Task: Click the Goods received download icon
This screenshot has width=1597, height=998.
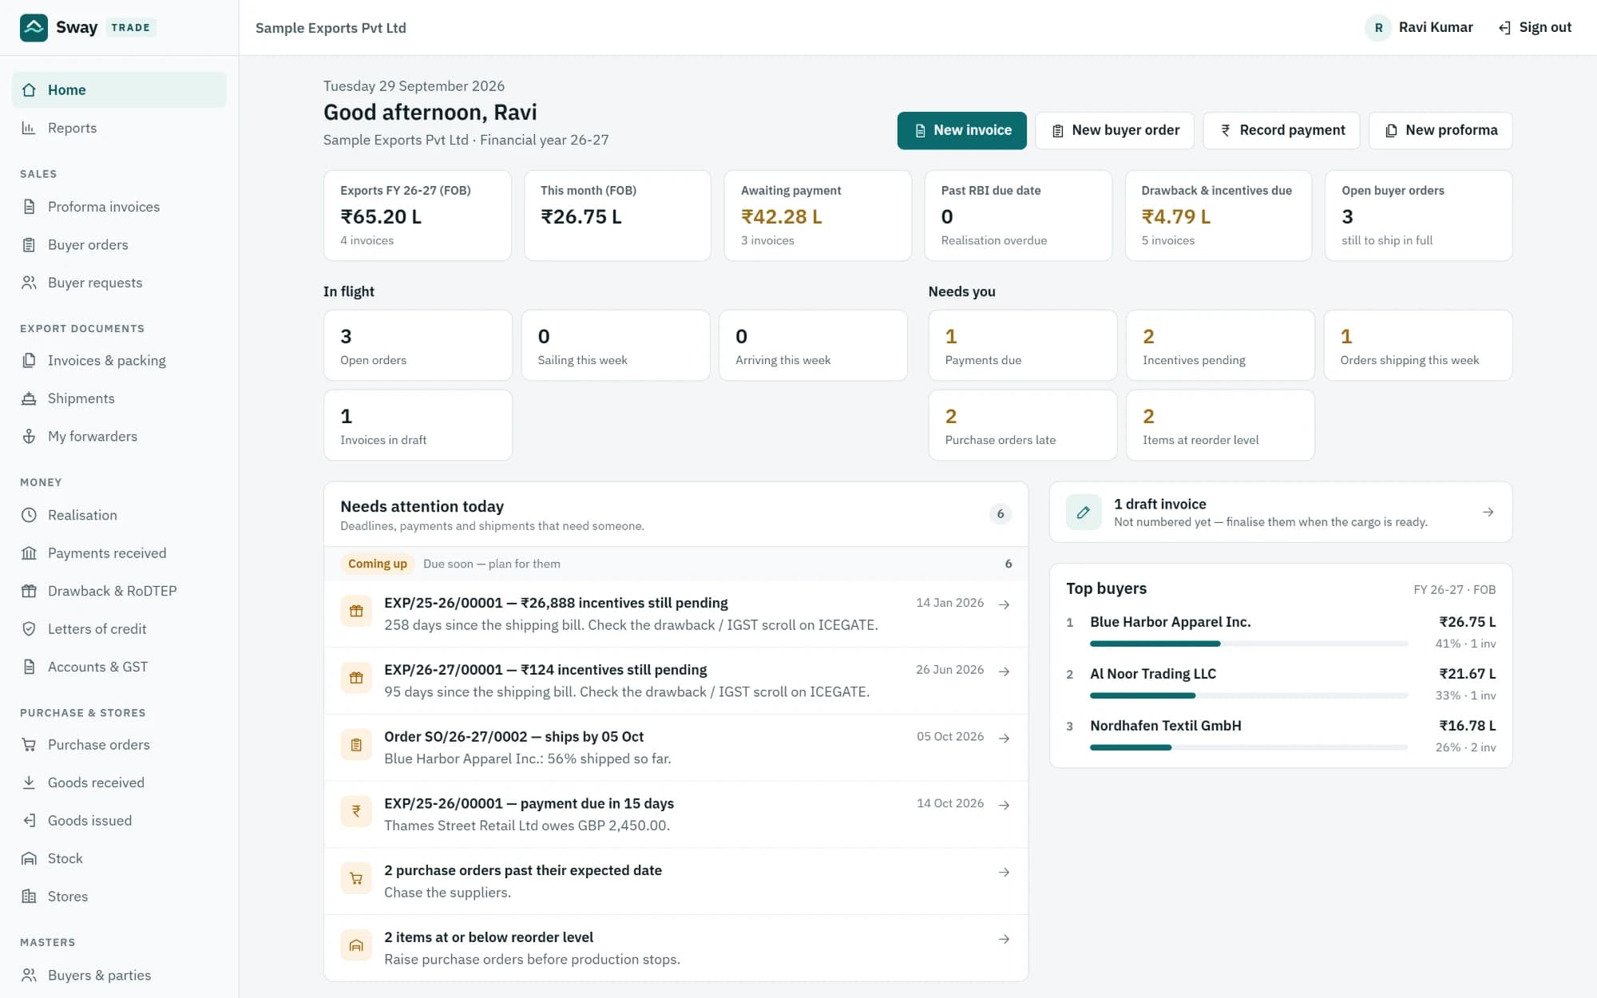Action: 29,782
